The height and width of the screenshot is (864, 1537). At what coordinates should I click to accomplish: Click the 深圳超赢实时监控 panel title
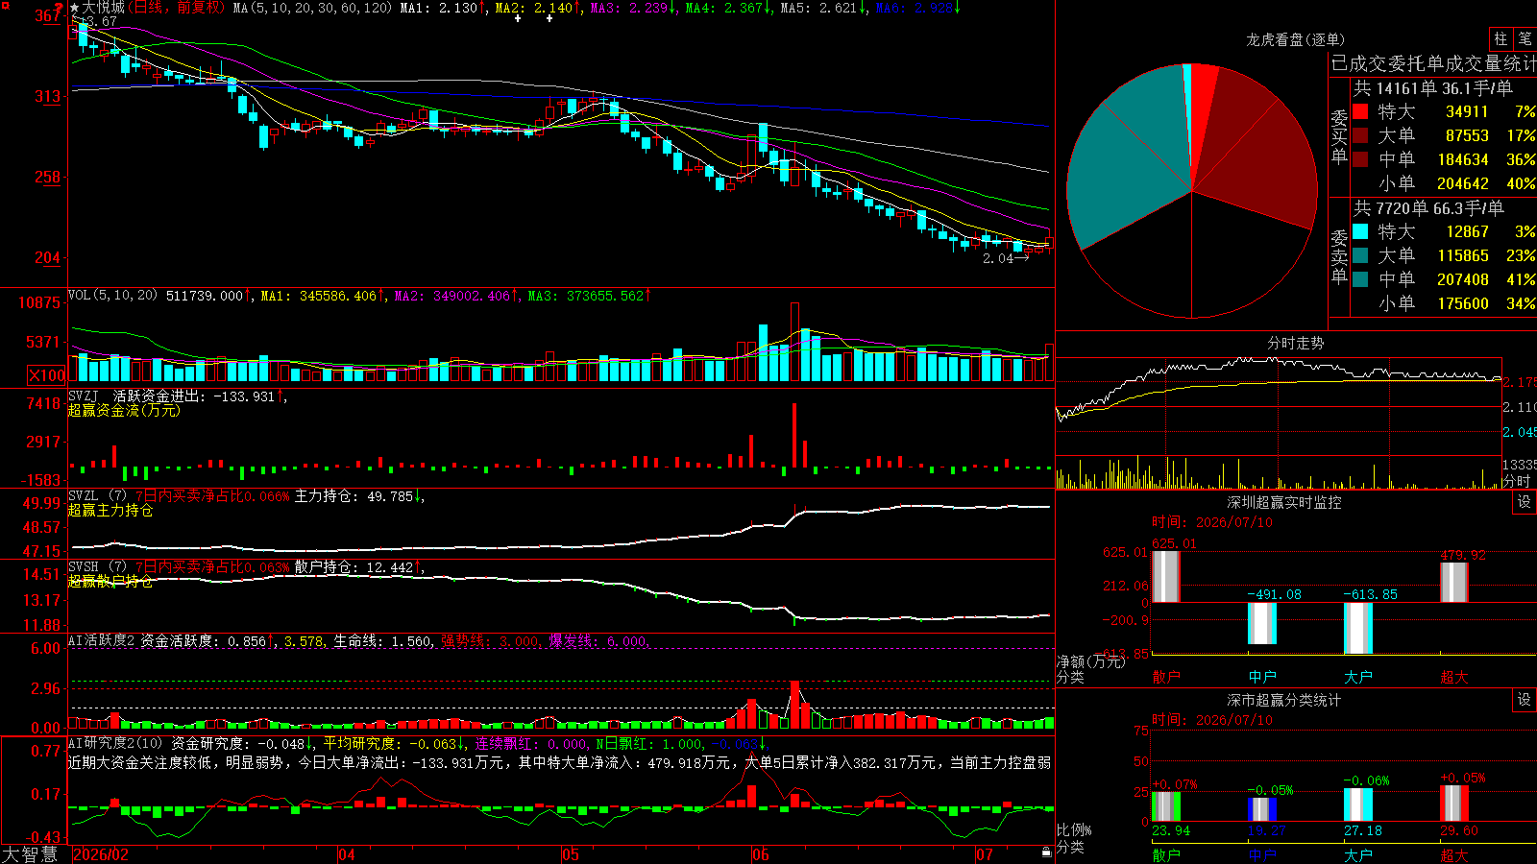[1284, 502]
